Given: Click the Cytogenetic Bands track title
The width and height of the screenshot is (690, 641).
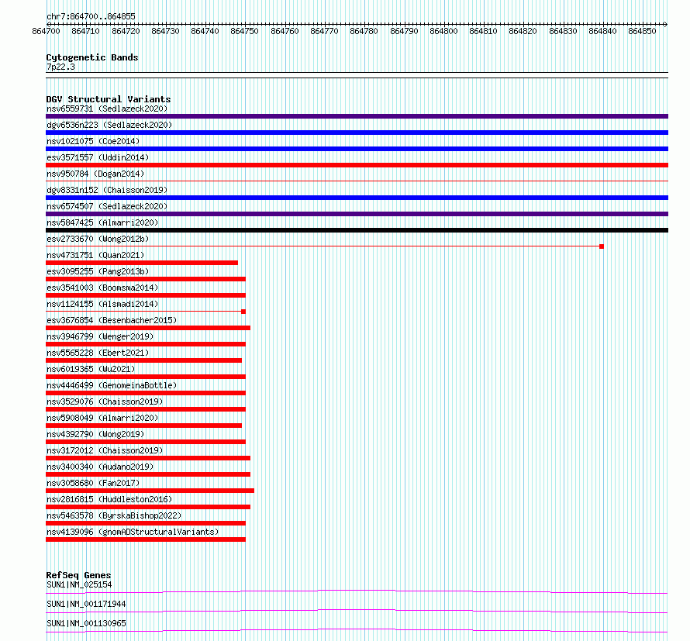Looking at the screenshot, I should click(92, 57).
